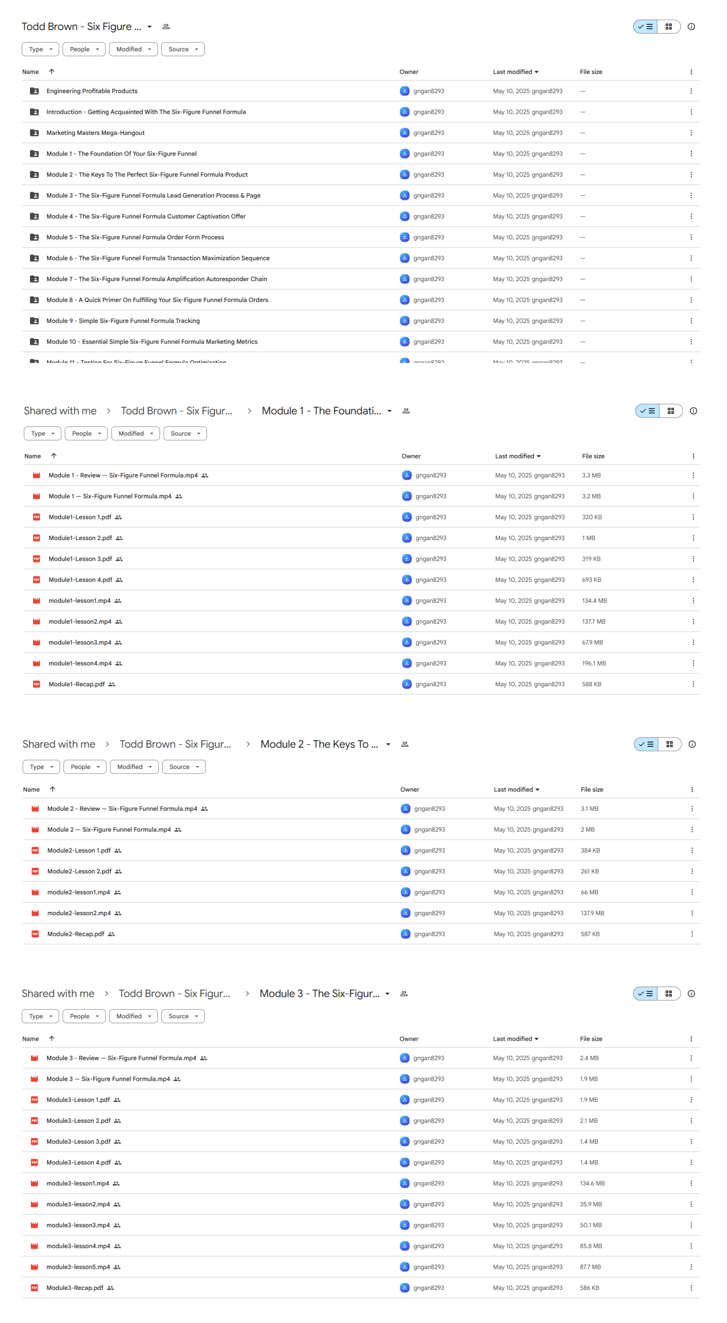This screenshot has height=1323, width=727.
Task: Click column options in Module 3 header row
Action: tap(691, 1039)
